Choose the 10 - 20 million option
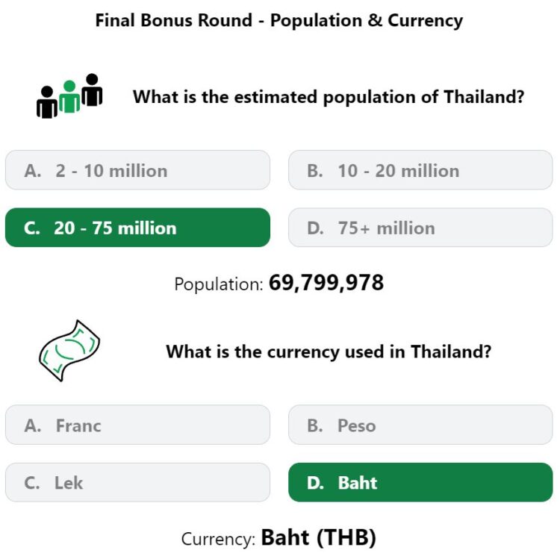The height and width of the screenshot is (556, 560). [x=420, y=170]
